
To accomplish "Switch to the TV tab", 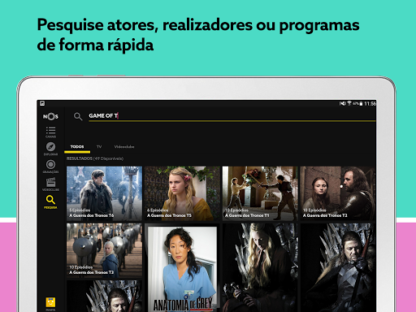I will [x=99, y=147].
